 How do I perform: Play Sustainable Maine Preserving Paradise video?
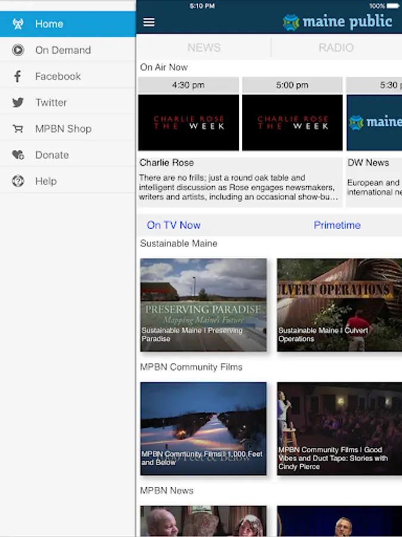203,304
